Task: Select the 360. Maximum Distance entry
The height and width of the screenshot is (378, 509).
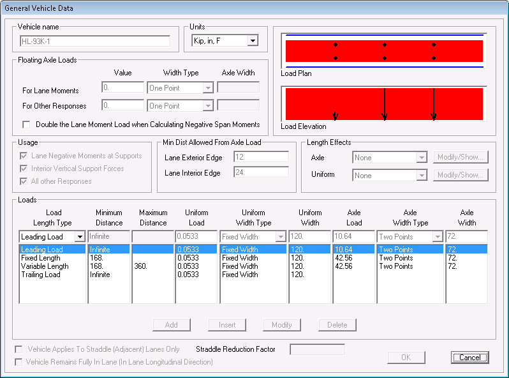Action: click(x=142, y=266)
